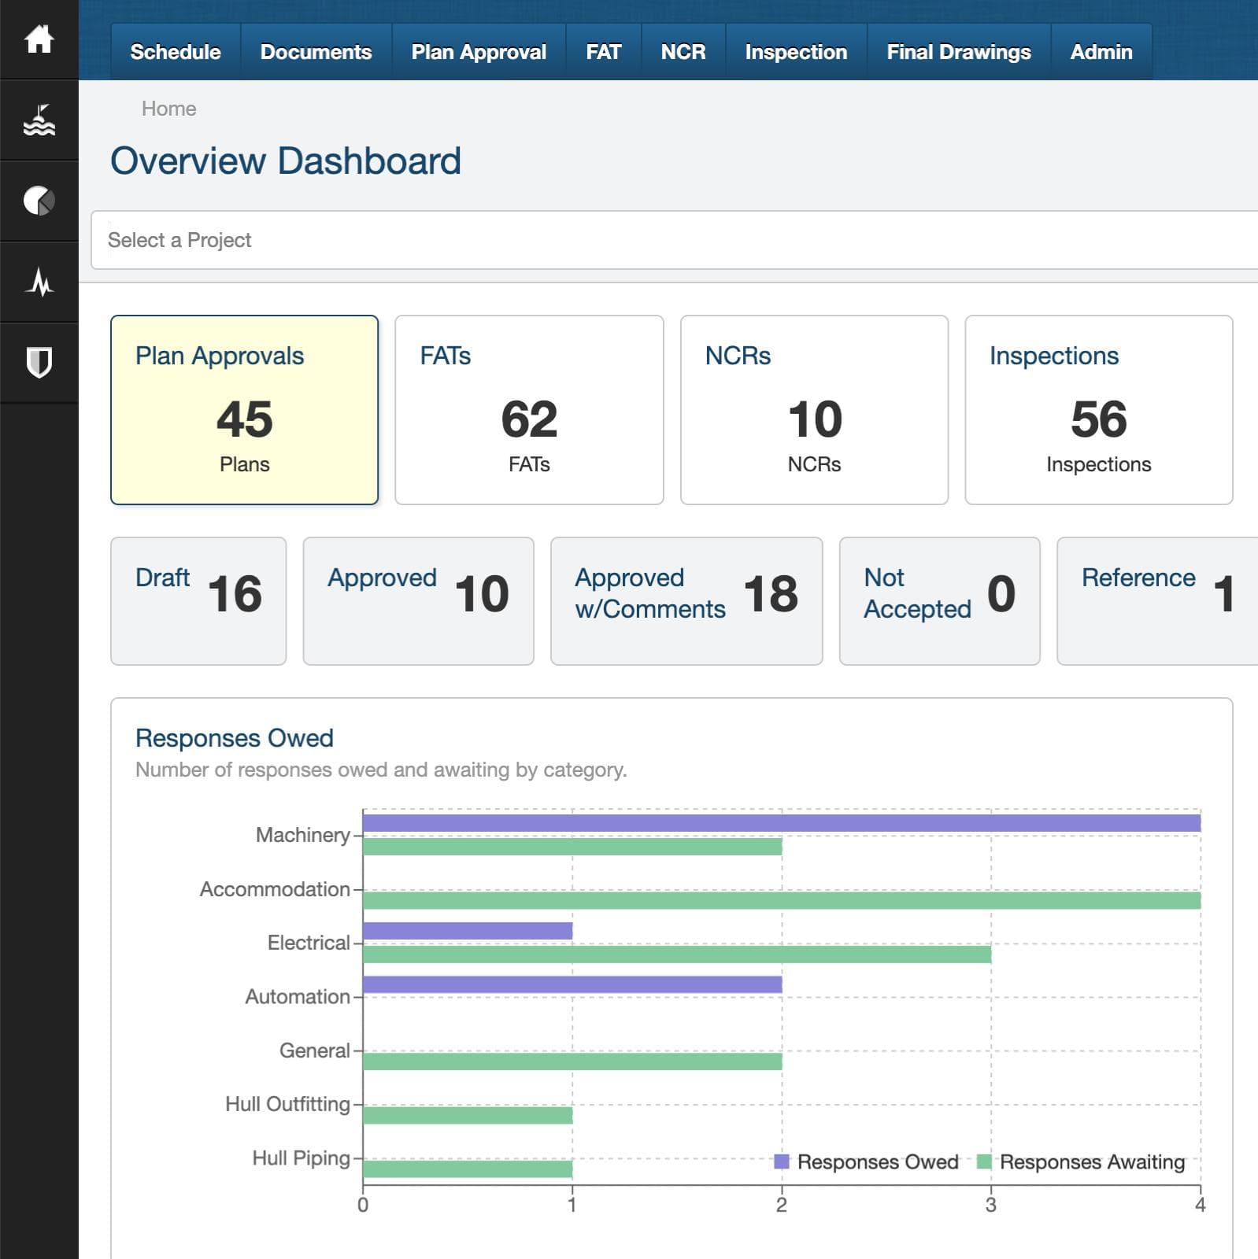Open the Admin menu
Image resolution: width=1258 pixels, height=1259 pixels.
pyautogui.click(x=1101, y=52)
